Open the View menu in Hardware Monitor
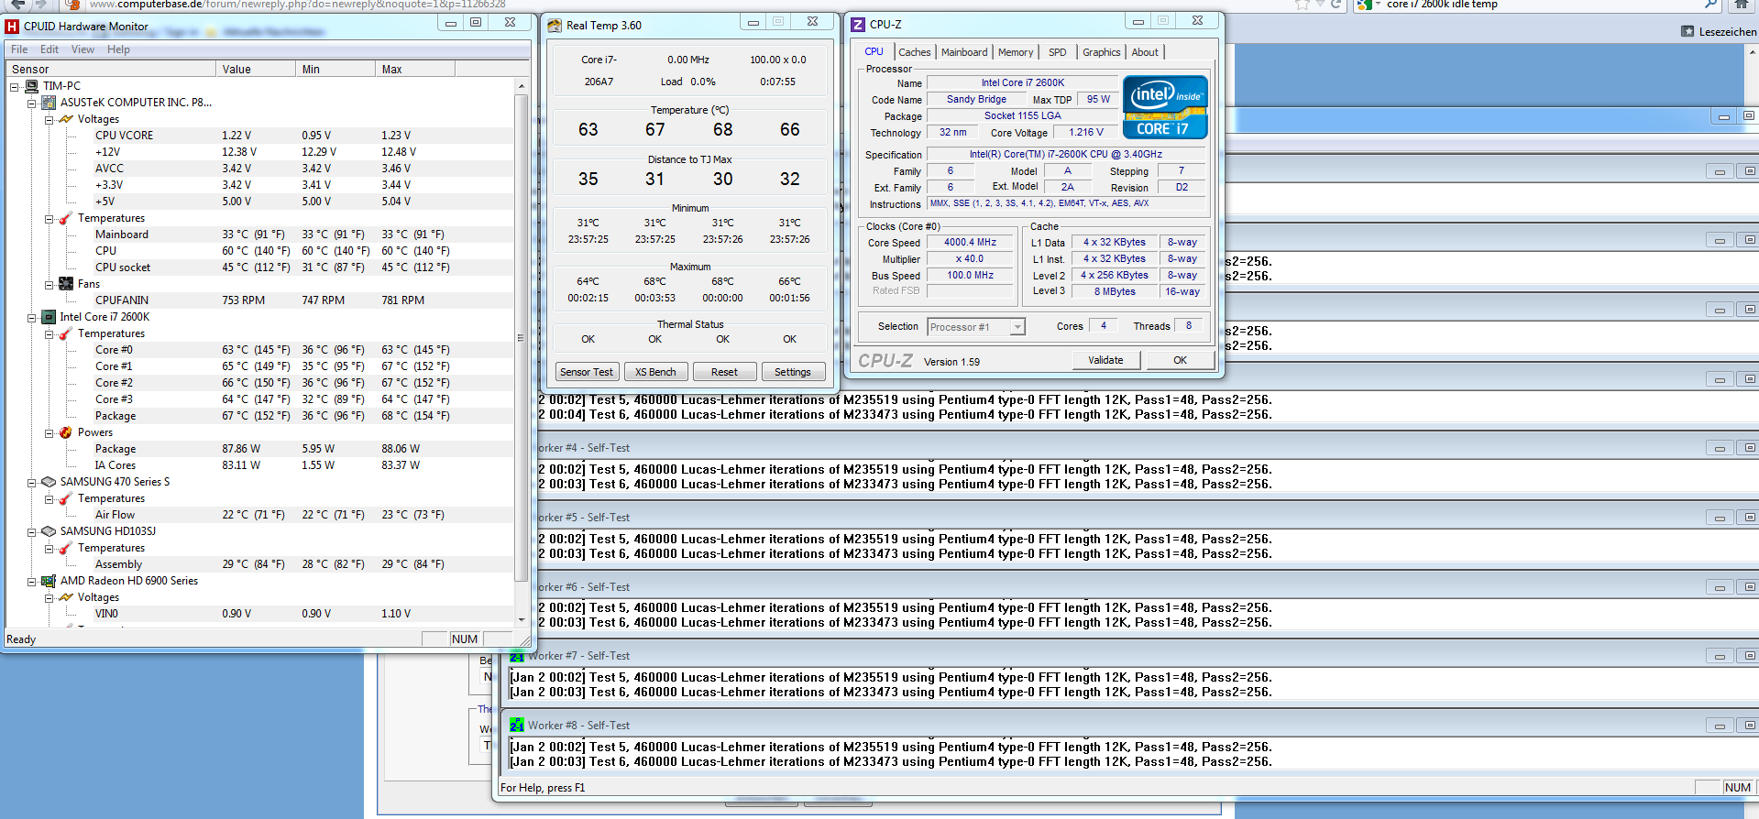Viewport: 1759px width, 819px height. (82, 49)
